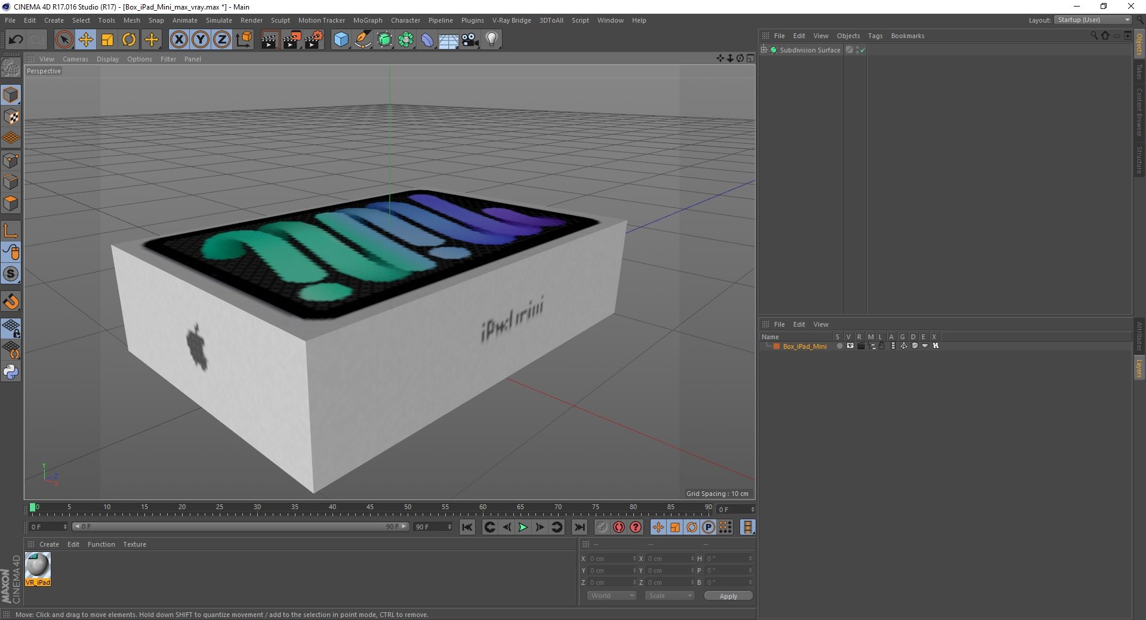Viewport: 1146px width, 620px height.
Task: Add a Light bulb object
Action: click(492, 40)
